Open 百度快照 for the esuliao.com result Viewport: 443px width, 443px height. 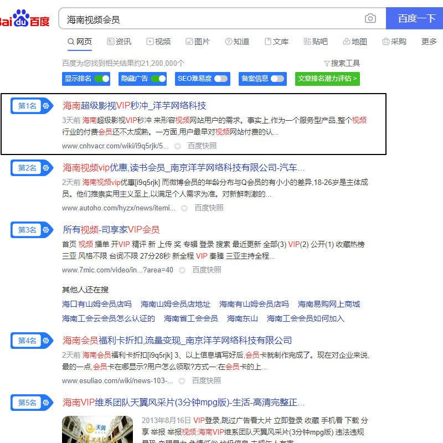(x=207, y=380)
